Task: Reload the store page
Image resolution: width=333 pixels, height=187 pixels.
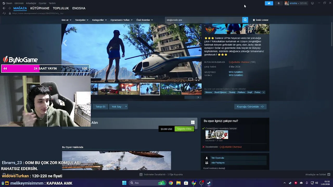Action: click(x=4, y=13)
